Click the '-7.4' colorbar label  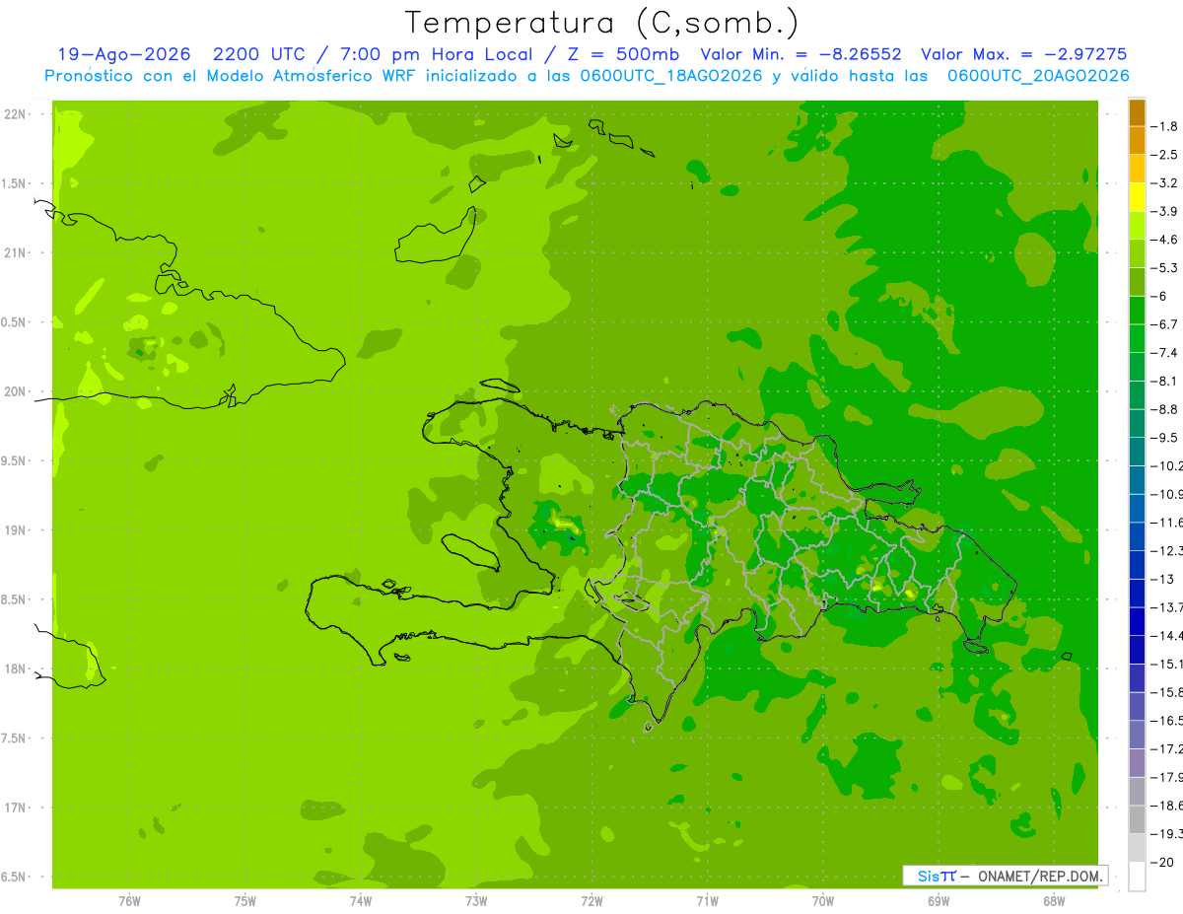click(x=1165, y=352)
